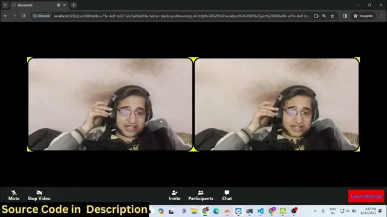
Task: Focus the localhost:3030 address bar
Action: 181,16
